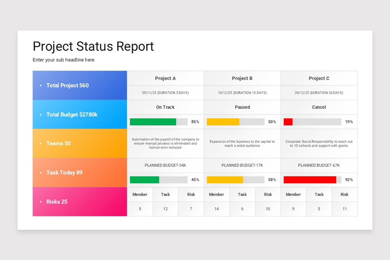The width and height of the screenshot is (390, 260).
Task: Select the Risk value 10 cell for Project B
Action: pos(267,209)
